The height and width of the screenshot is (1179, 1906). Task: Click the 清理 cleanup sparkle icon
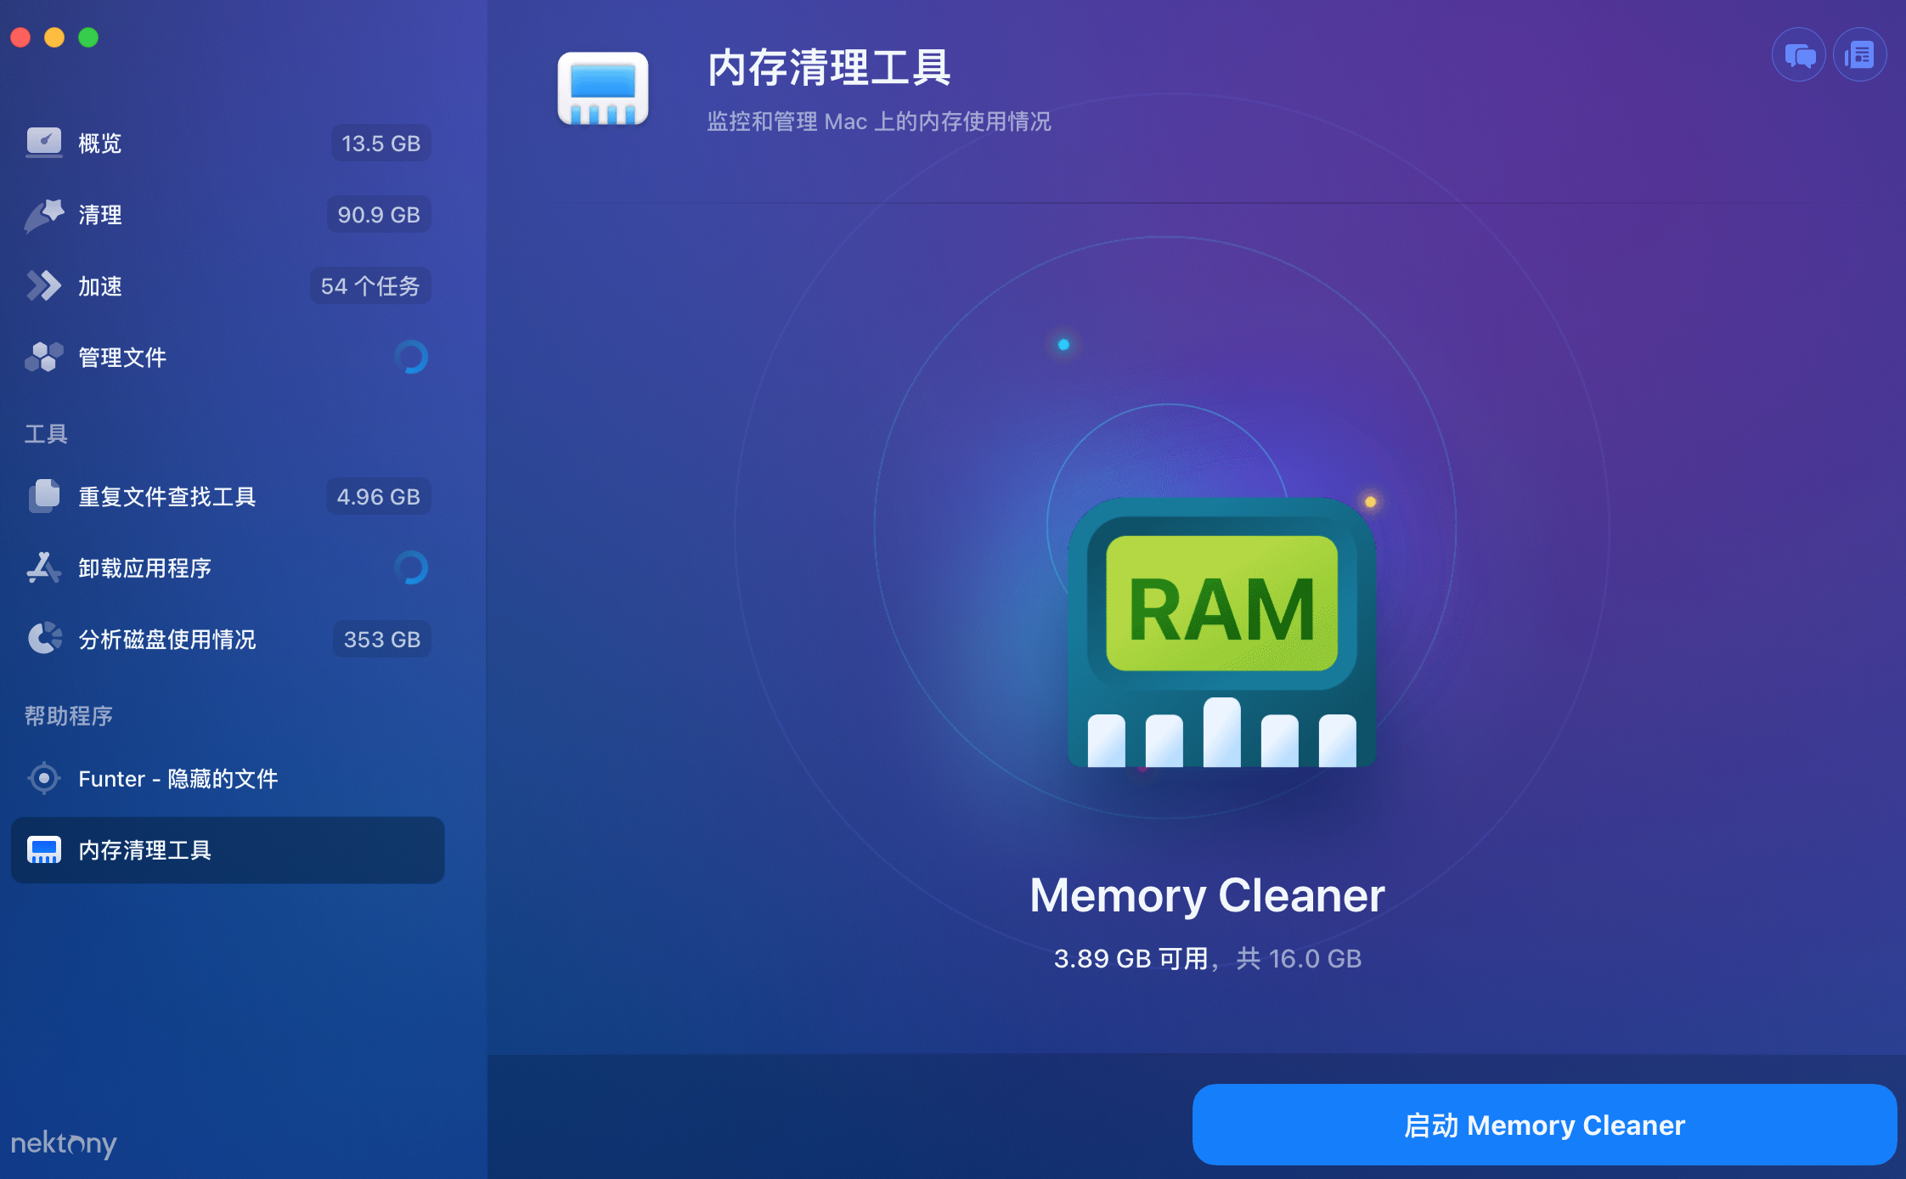pos(44,215)
